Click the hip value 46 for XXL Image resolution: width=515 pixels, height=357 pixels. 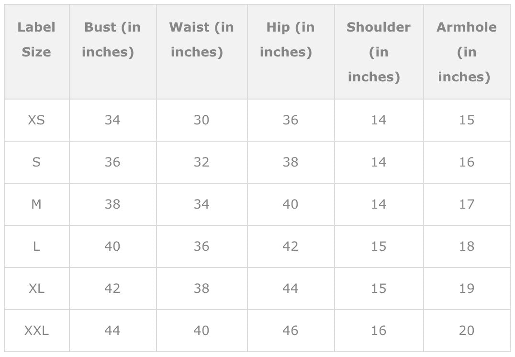pos(291,331)
